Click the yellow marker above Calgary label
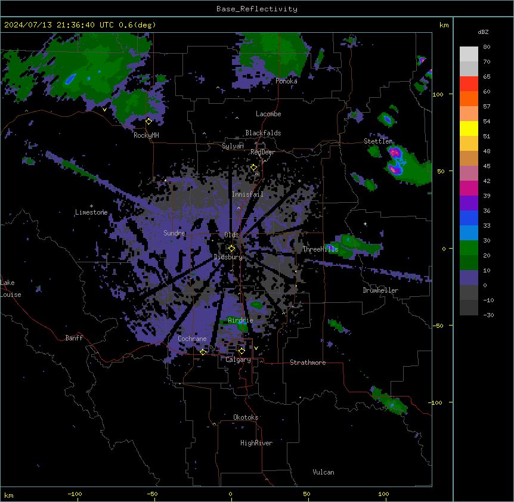The width and height of the screenshot is (514, 502). click(x=241, y=351)
